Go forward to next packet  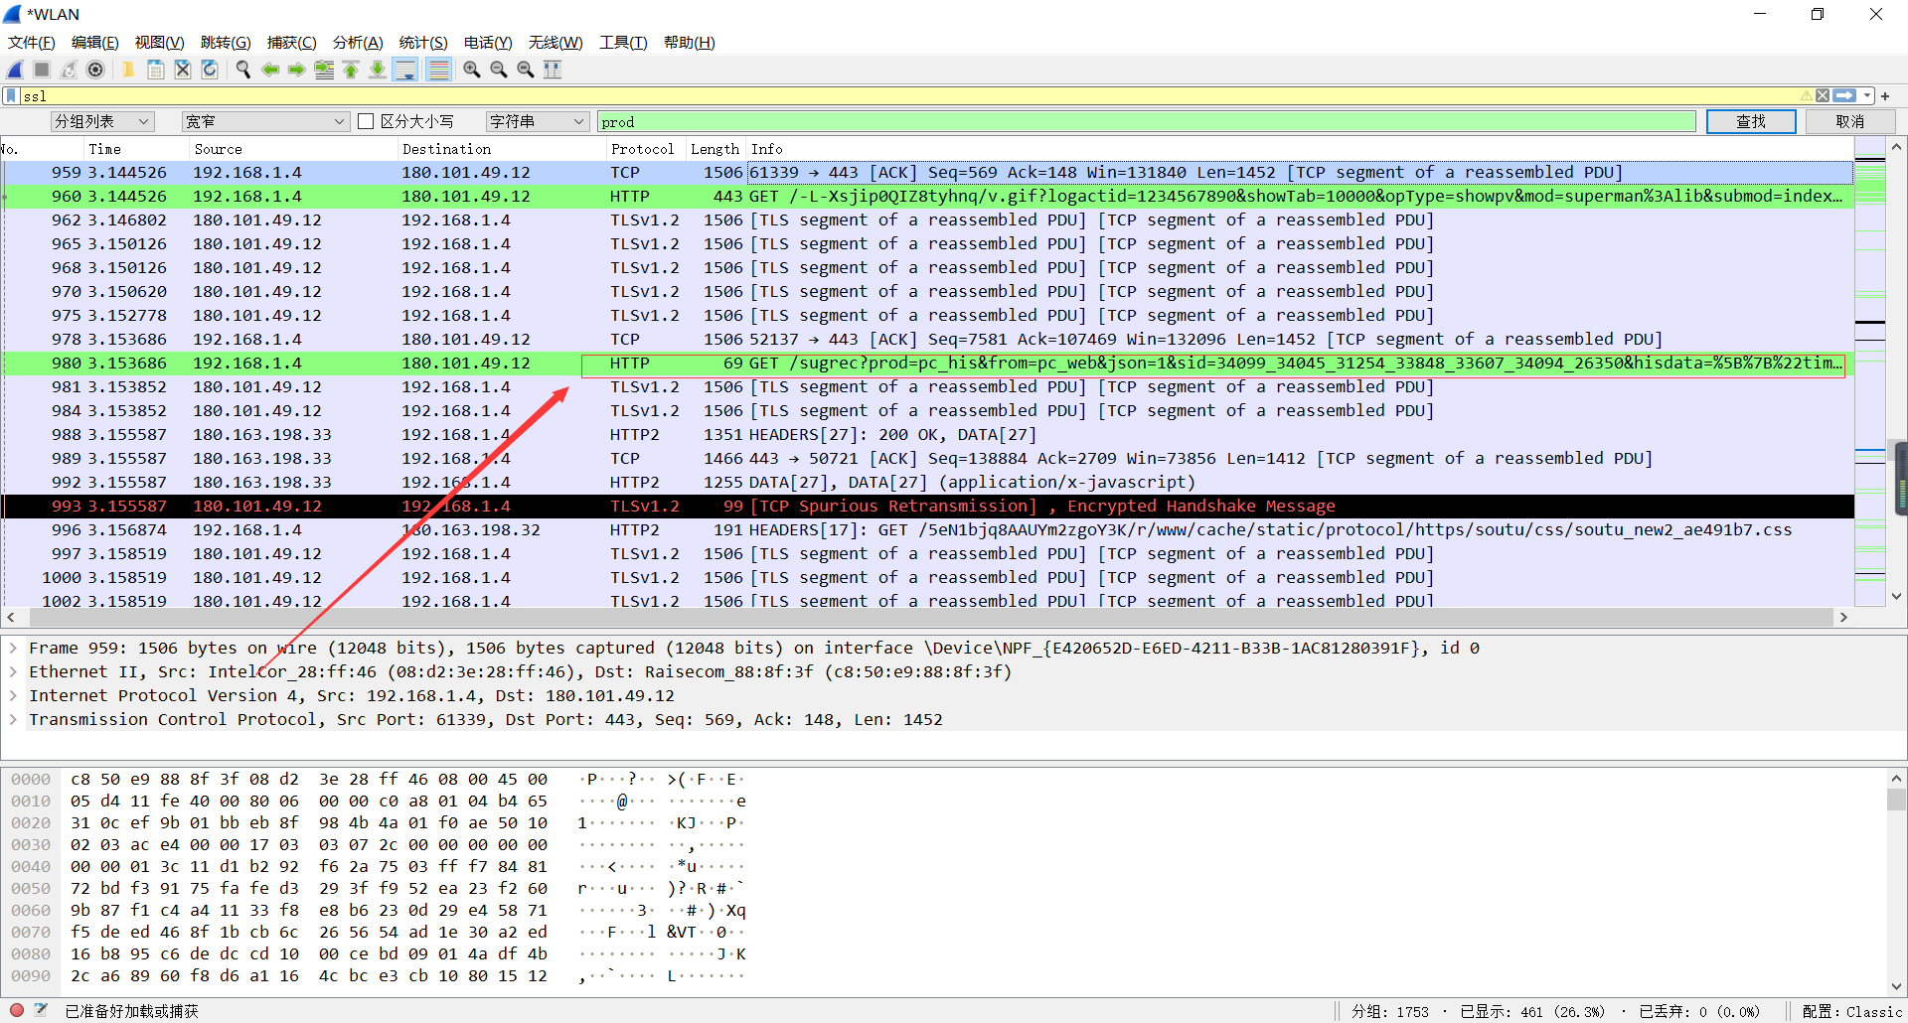pos(296,70)
